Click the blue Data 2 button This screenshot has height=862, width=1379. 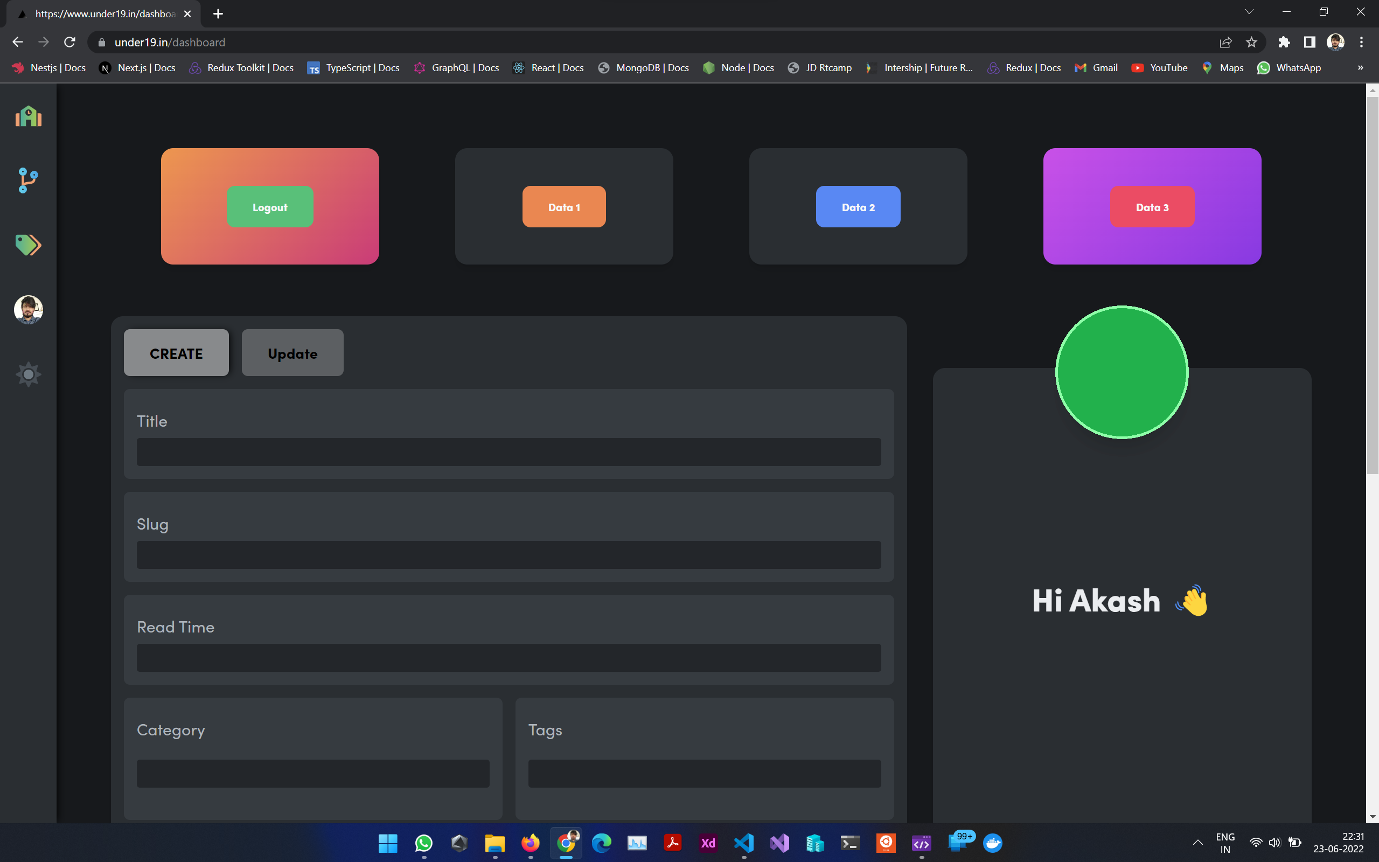pos(858,207)
